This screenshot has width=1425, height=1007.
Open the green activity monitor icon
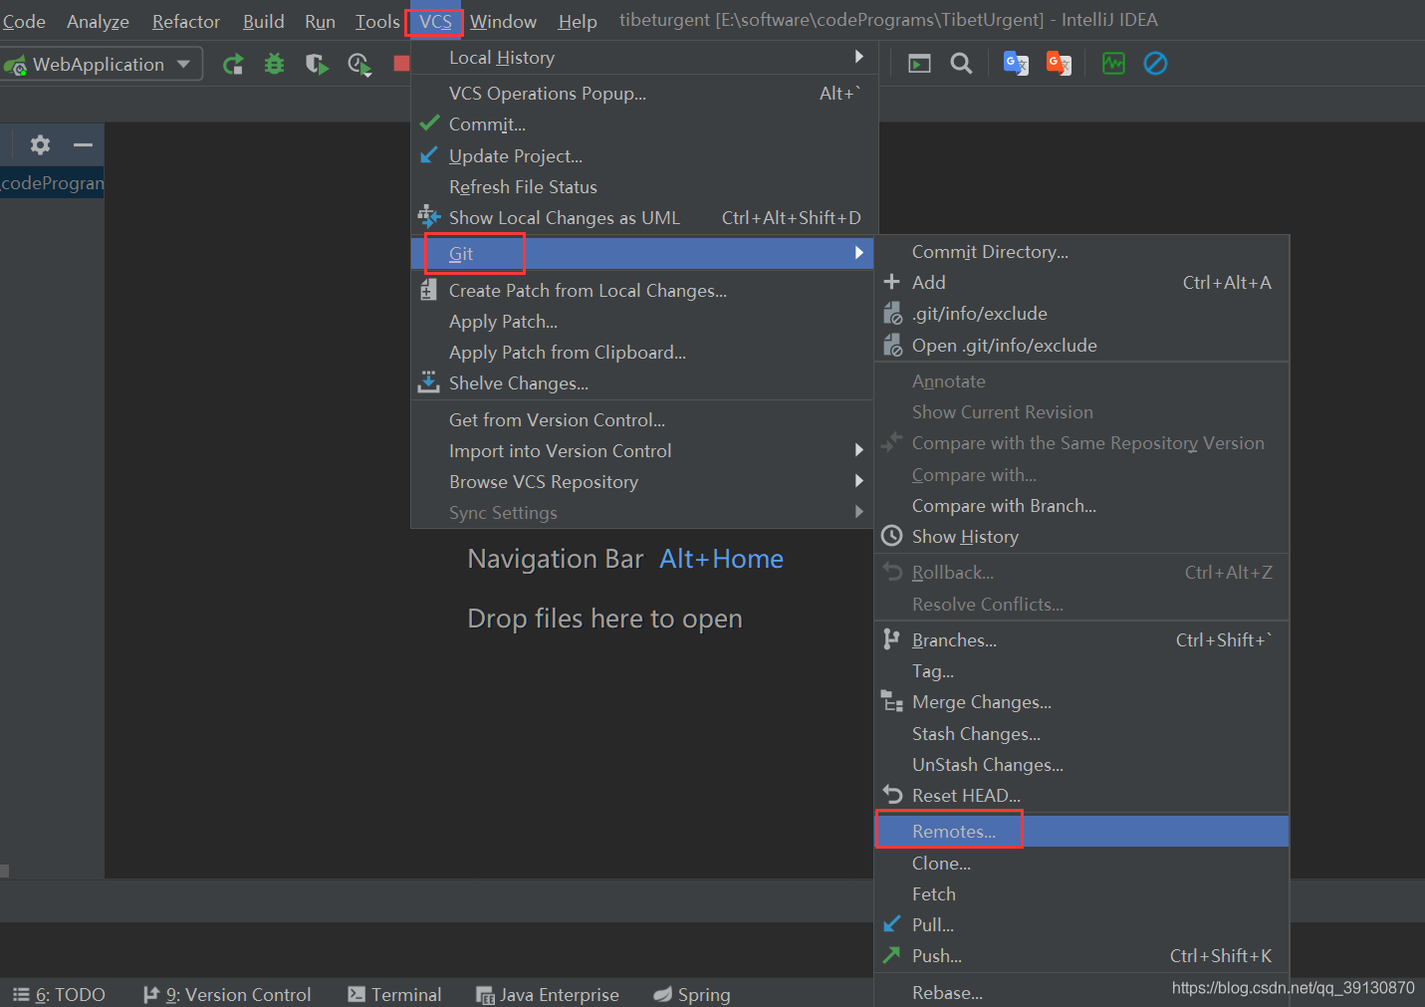point(1113,64)
